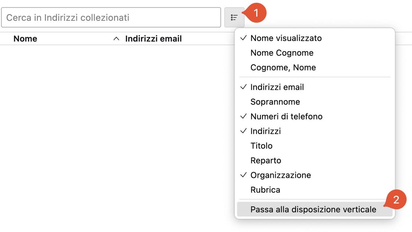
Task: Select the Nome Cognome name format
Action: (x=315, y=53)
